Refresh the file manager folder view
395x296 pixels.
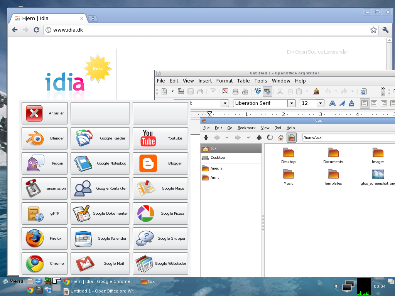pos(270,138)
